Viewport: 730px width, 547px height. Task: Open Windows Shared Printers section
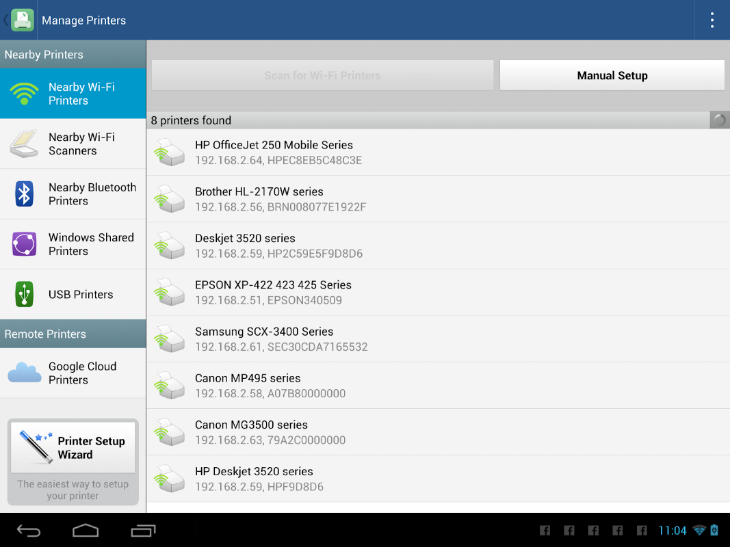[x=73, y=244]
